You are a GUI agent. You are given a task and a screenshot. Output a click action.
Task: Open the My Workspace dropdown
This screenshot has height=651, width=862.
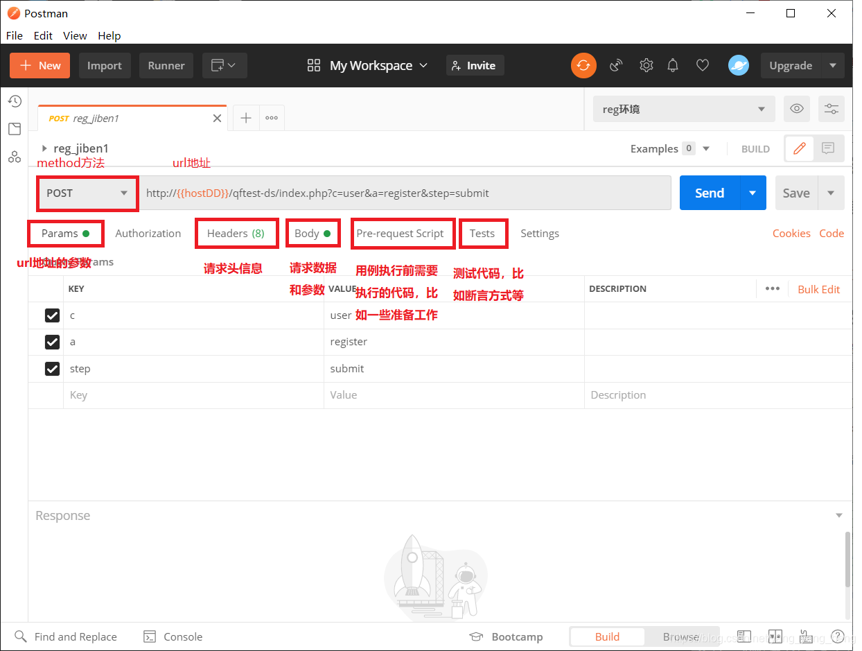(x=378, y=65)
